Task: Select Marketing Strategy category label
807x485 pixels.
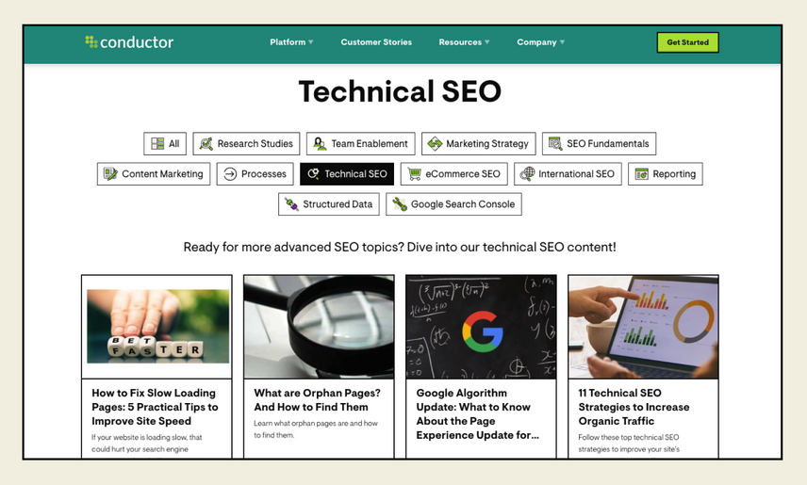Action: coord(486,144)
